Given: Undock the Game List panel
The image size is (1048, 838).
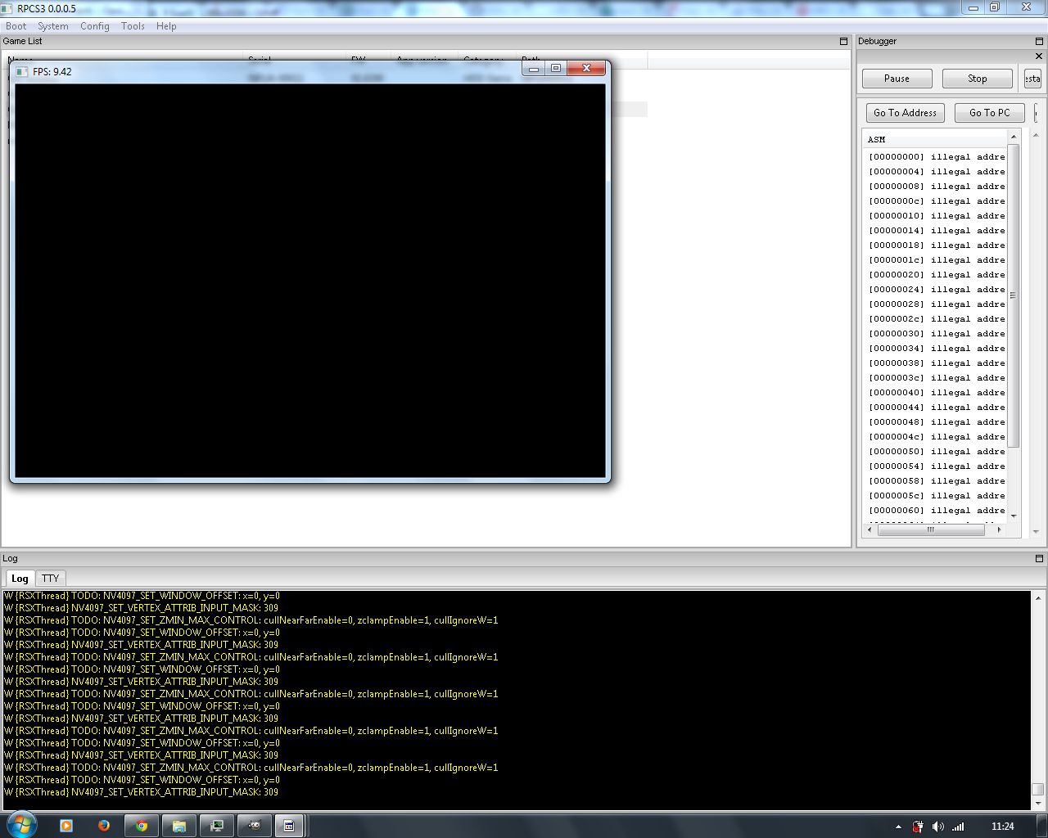Looking at the screenshot, I should [x=843, y=41].
